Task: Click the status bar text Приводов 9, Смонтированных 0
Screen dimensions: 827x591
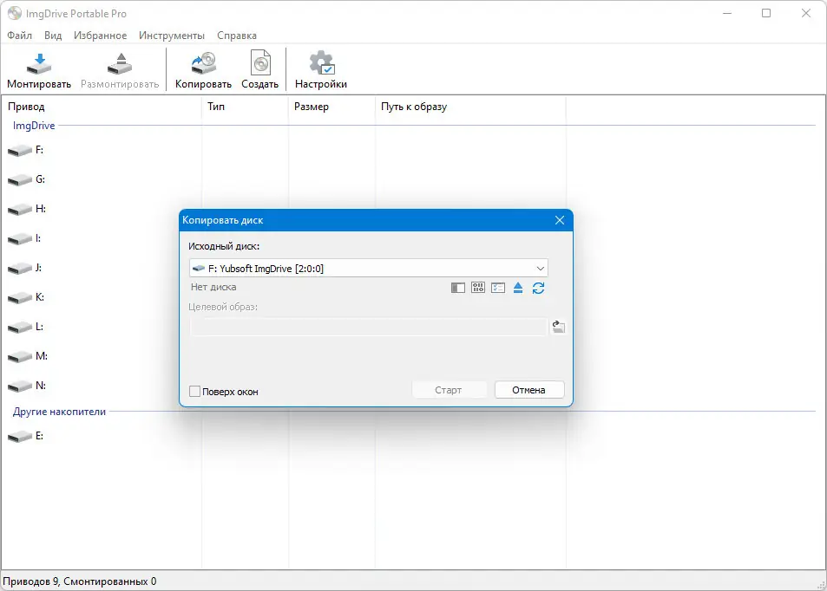Action: coord(80,581)
